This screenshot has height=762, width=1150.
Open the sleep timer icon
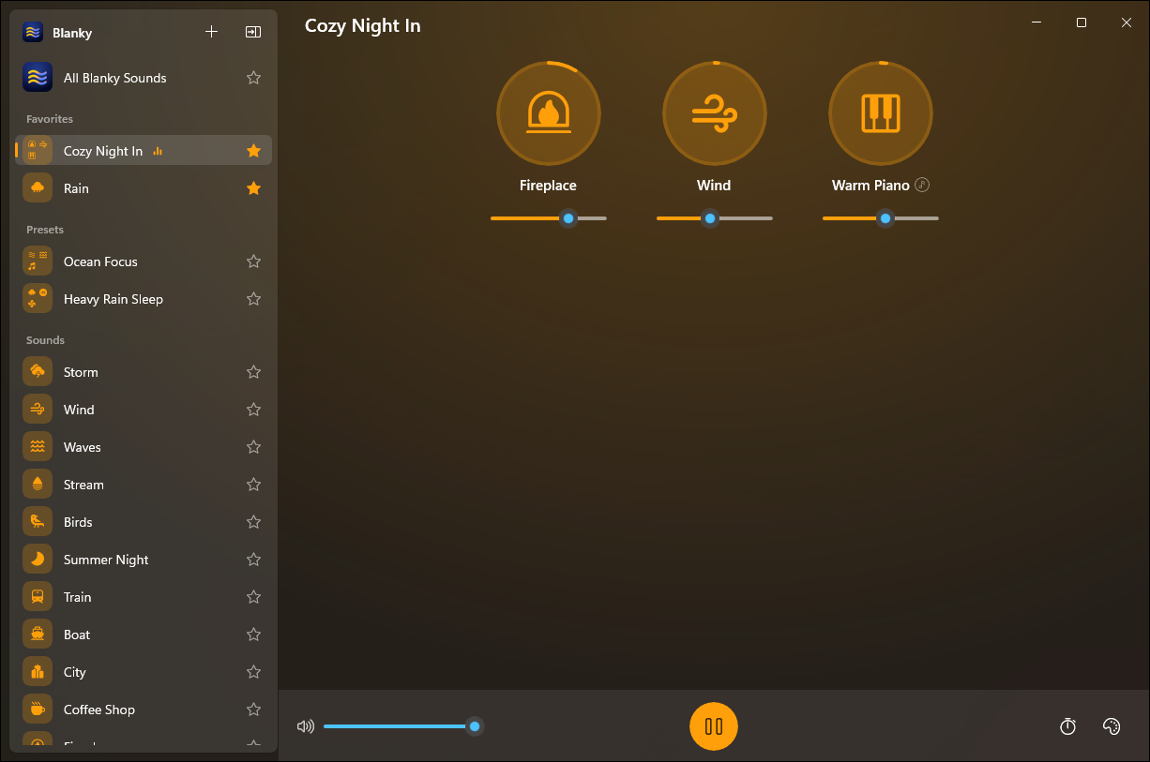click(1067, 726)
